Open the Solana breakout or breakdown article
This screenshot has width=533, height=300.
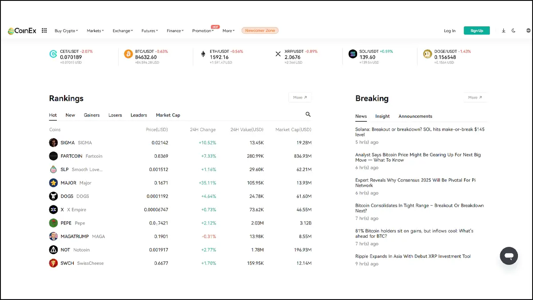(420, 132)
